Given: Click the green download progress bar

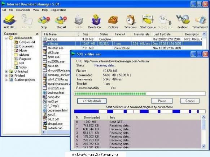Looking at the screenshot, I should pyautogui.click(x=140, y=94).
